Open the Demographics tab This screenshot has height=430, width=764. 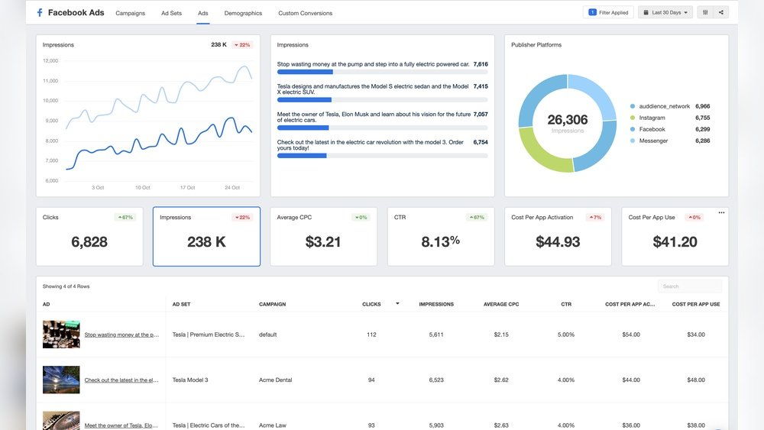point(243,13)
